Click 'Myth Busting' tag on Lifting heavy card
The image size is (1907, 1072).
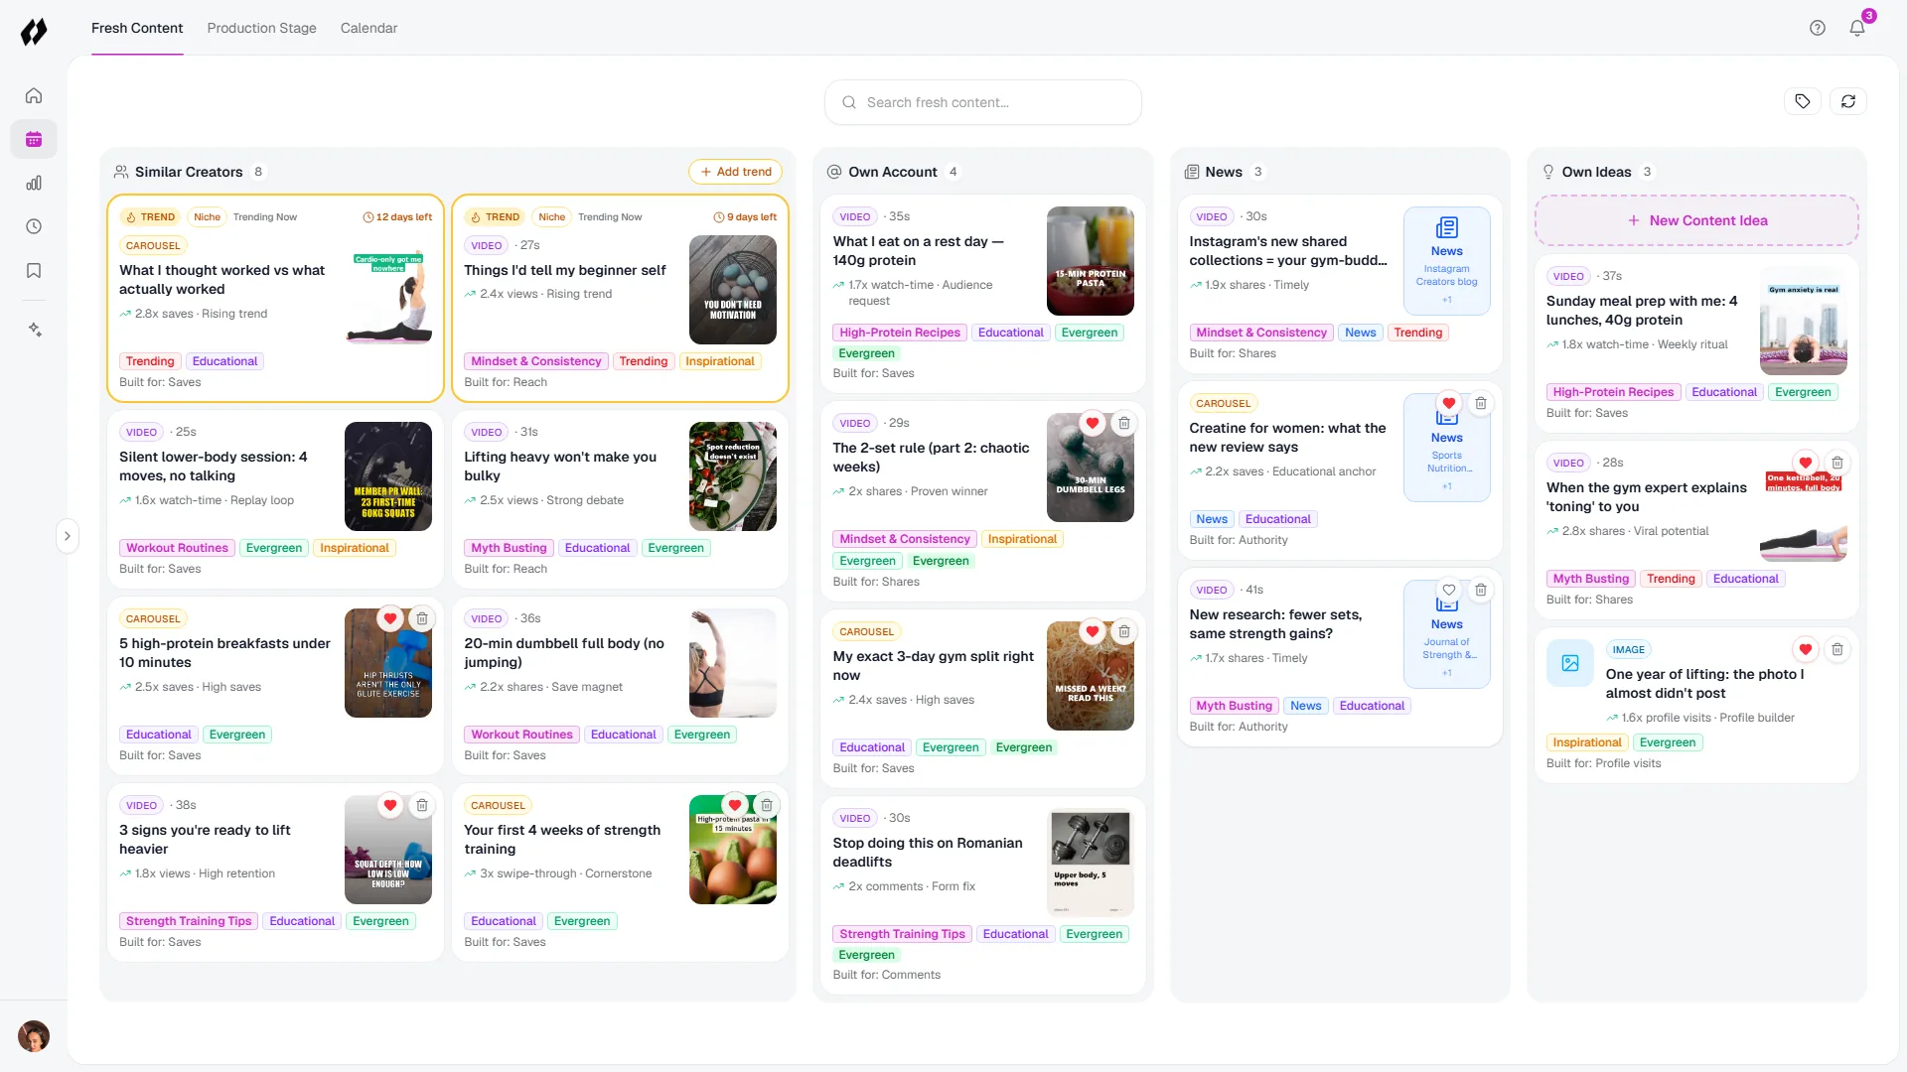(x=509, y=548)
